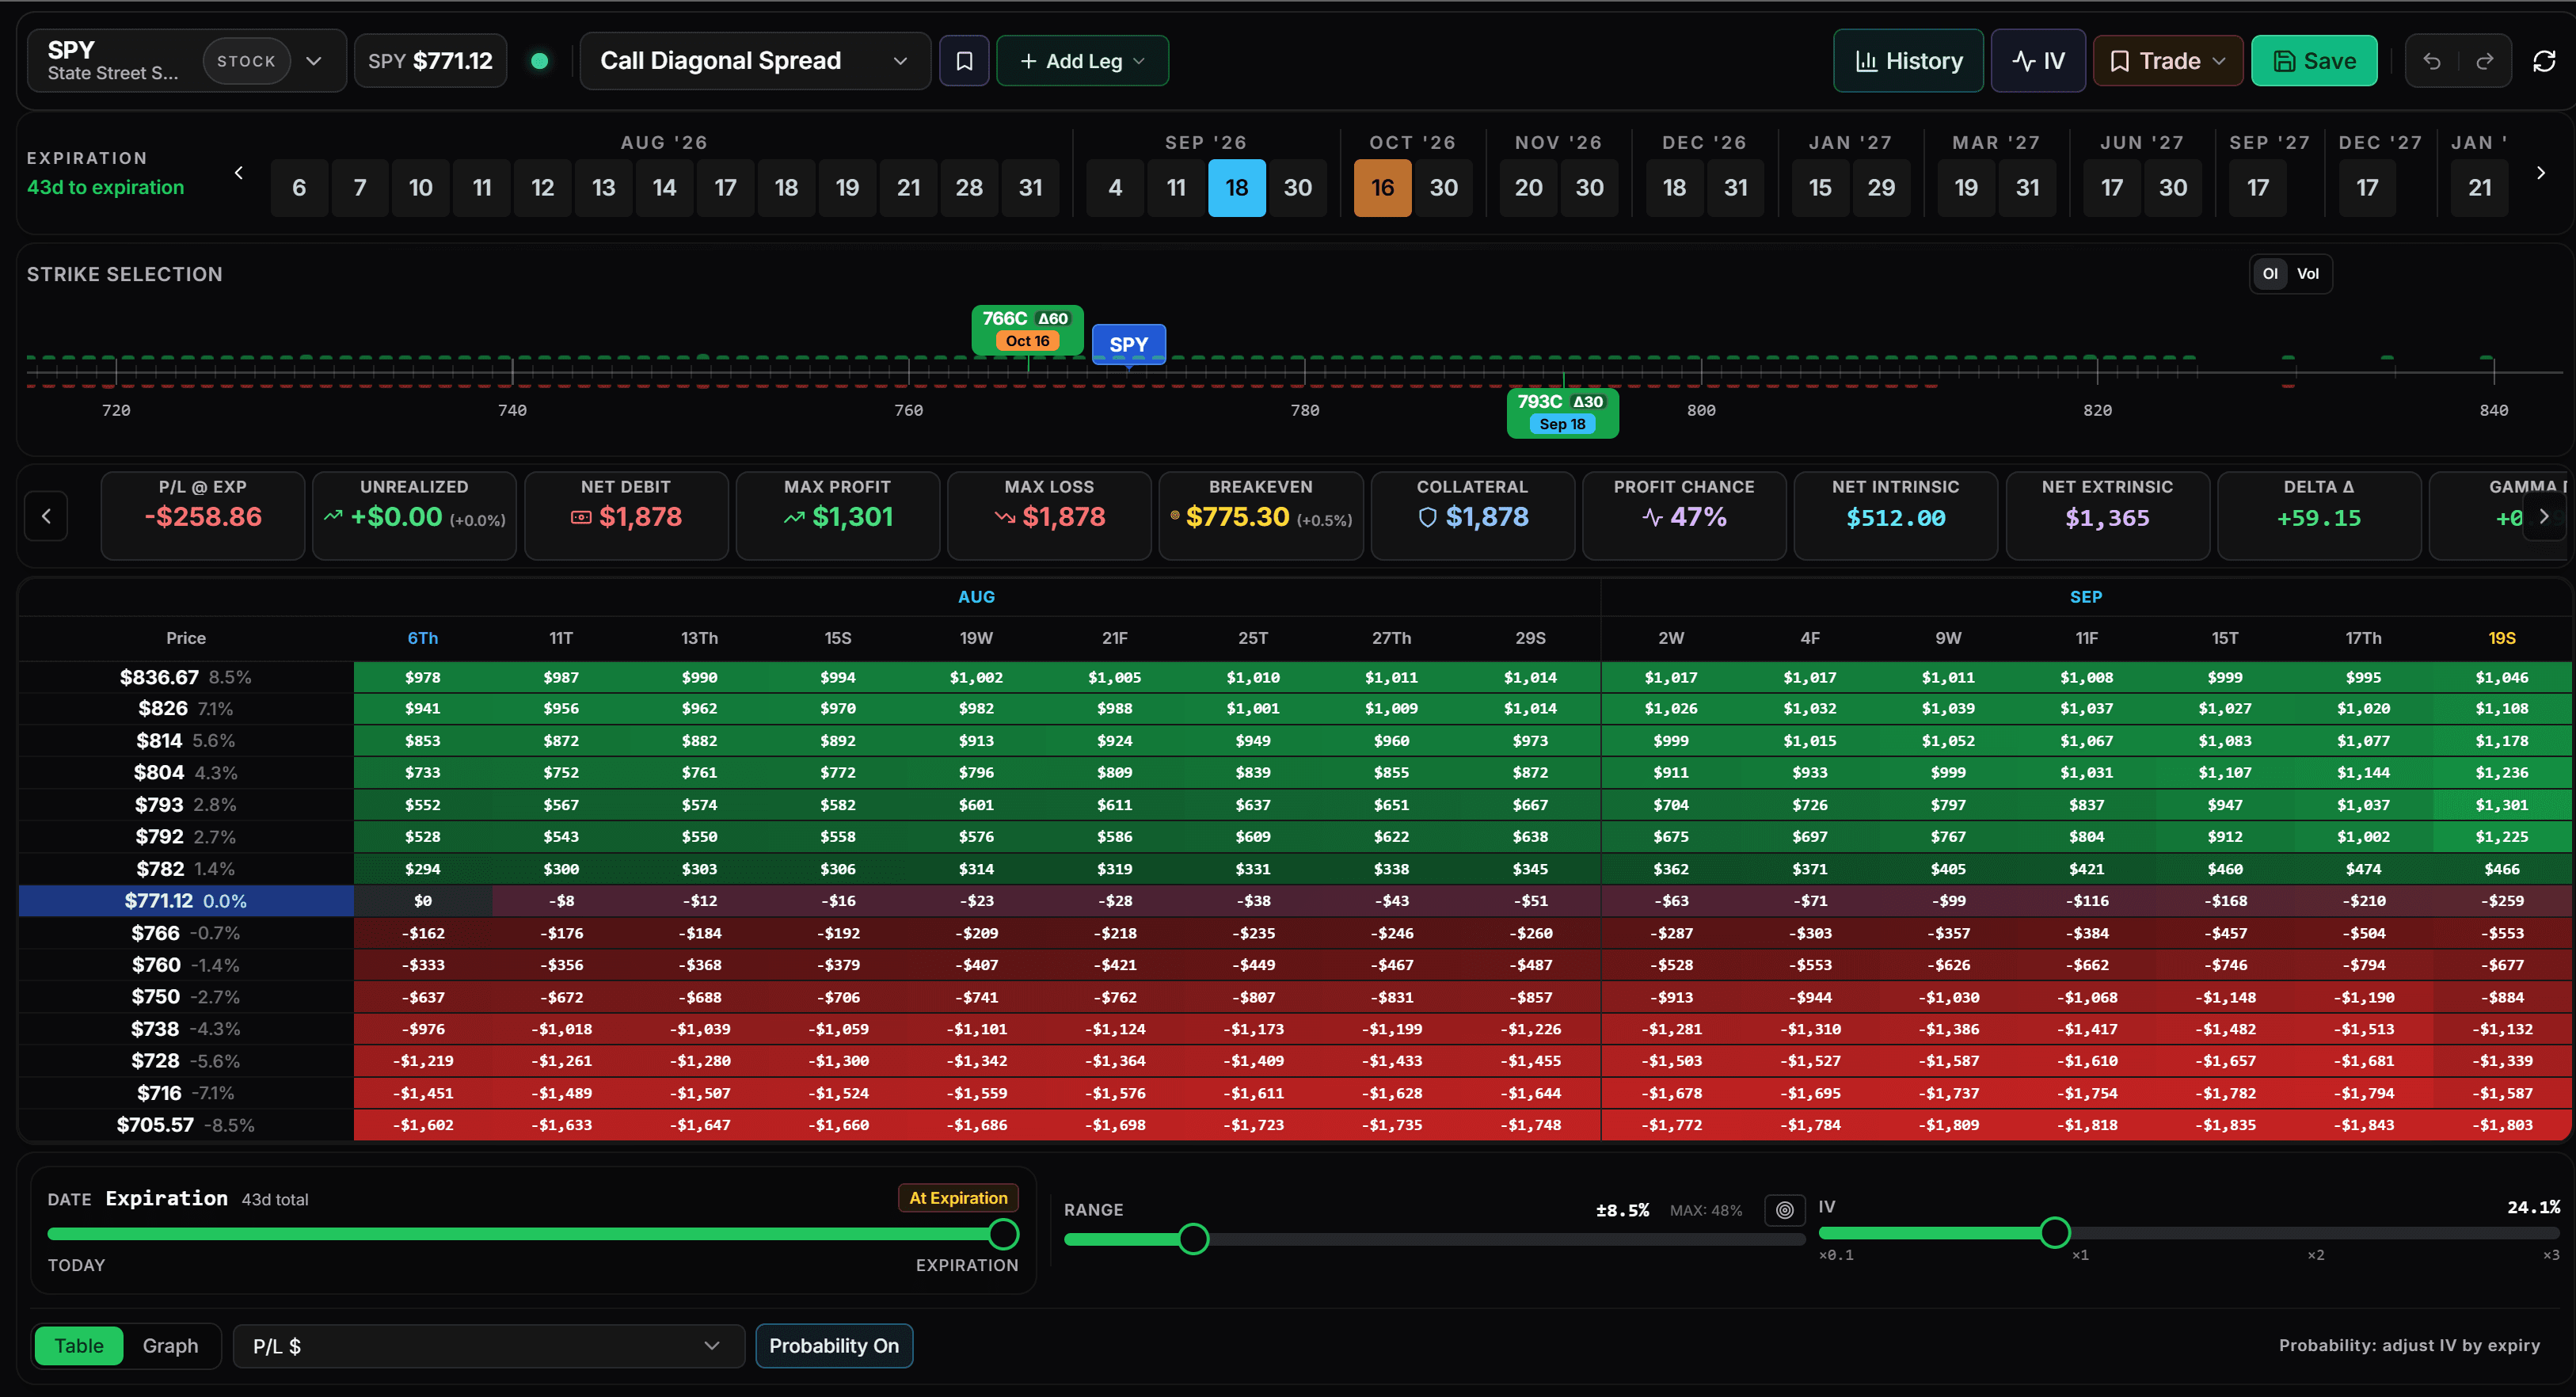Viewport: 2576px width, 1397px height.
Task: Click the Date expiration slider handle
Action: 1003,1234
